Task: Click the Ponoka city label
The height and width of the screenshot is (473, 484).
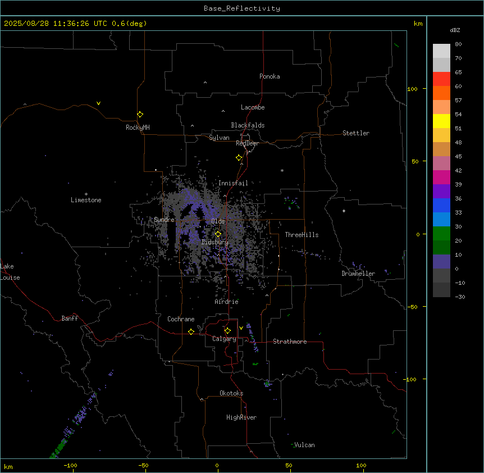Action: [x=270, y=76]
